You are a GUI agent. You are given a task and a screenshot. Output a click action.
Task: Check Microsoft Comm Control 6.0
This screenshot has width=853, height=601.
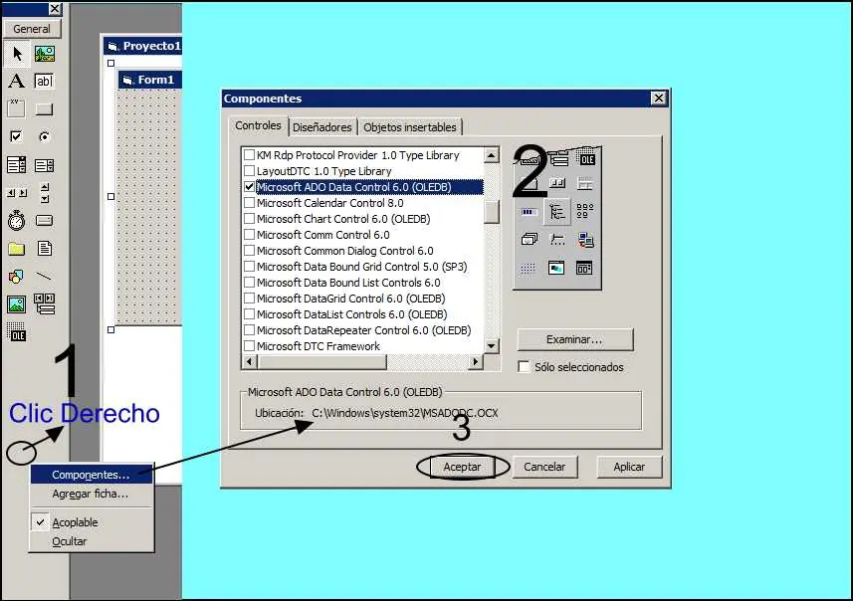pyautogui.click(x=249, y=235)
